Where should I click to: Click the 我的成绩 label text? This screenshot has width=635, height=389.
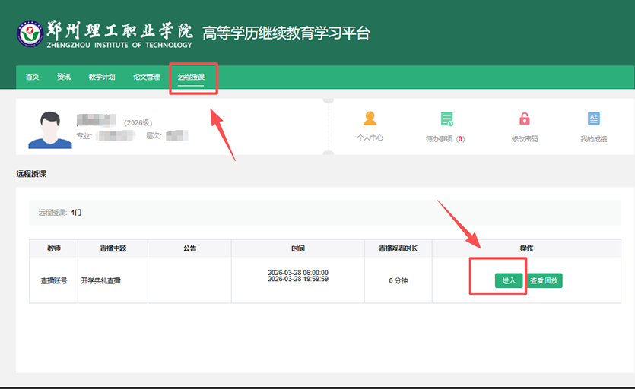click(x=593, y=139)
